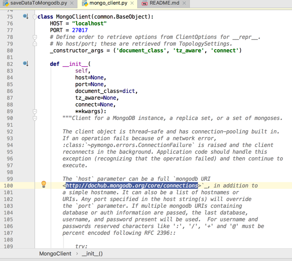Click the port number 27017
This screenshot has width=292, height=261.
(80, 30)
